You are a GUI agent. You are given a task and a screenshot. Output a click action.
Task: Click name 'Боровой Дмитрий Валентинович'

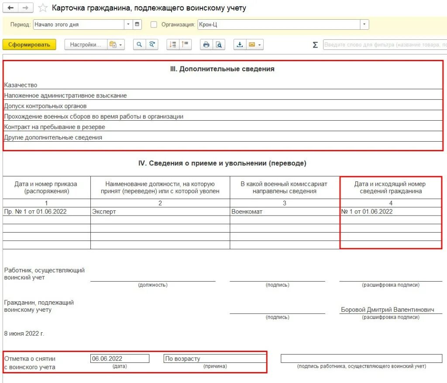[388, 310]
